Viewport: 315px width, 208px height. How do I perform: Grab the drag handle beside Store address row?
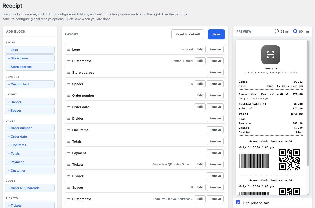(x=68, y=73)
